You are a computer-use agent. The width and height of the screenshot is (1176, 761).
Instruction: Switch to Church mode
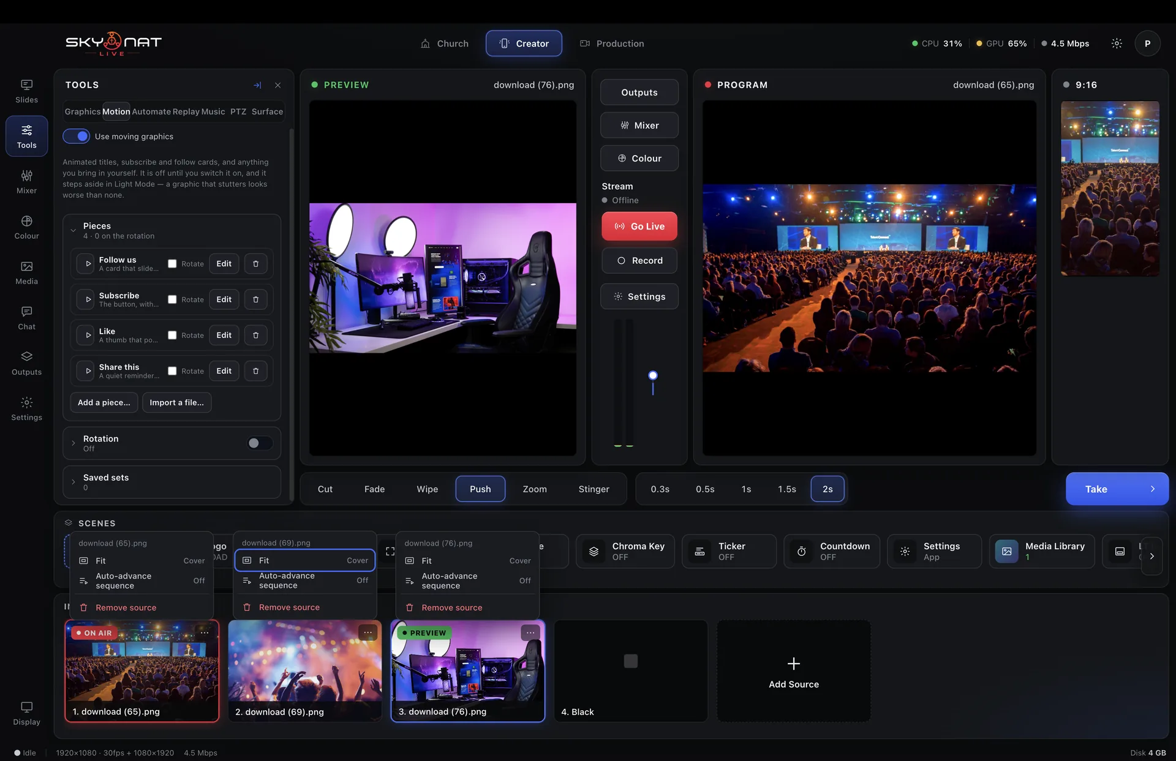445,43
